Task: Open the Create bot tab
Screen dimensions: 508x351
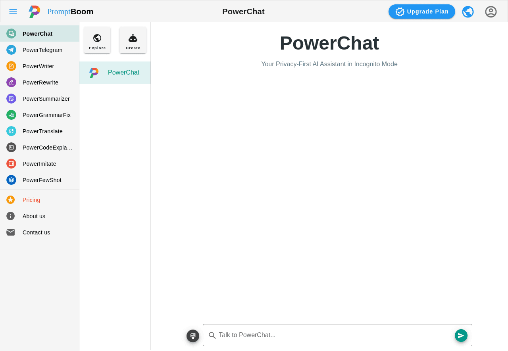Action: click(133, 40)
